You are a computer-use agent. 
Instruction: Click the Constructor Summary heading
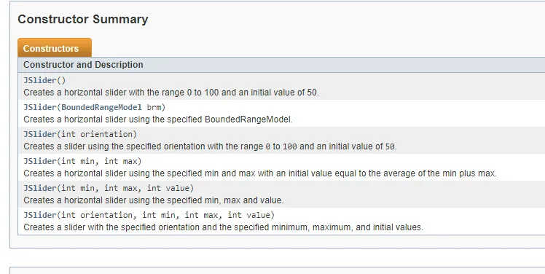(83, 19)
